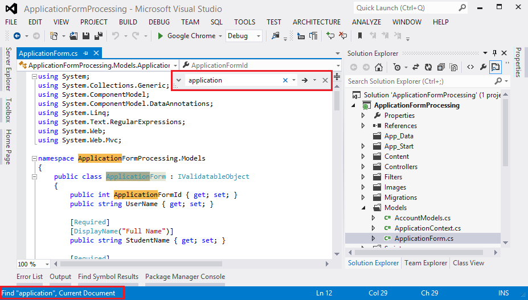Click the Undo arrow icon
Image resolution: width=528 pixels, height=300 pixels.
click(x=116, y=35)
